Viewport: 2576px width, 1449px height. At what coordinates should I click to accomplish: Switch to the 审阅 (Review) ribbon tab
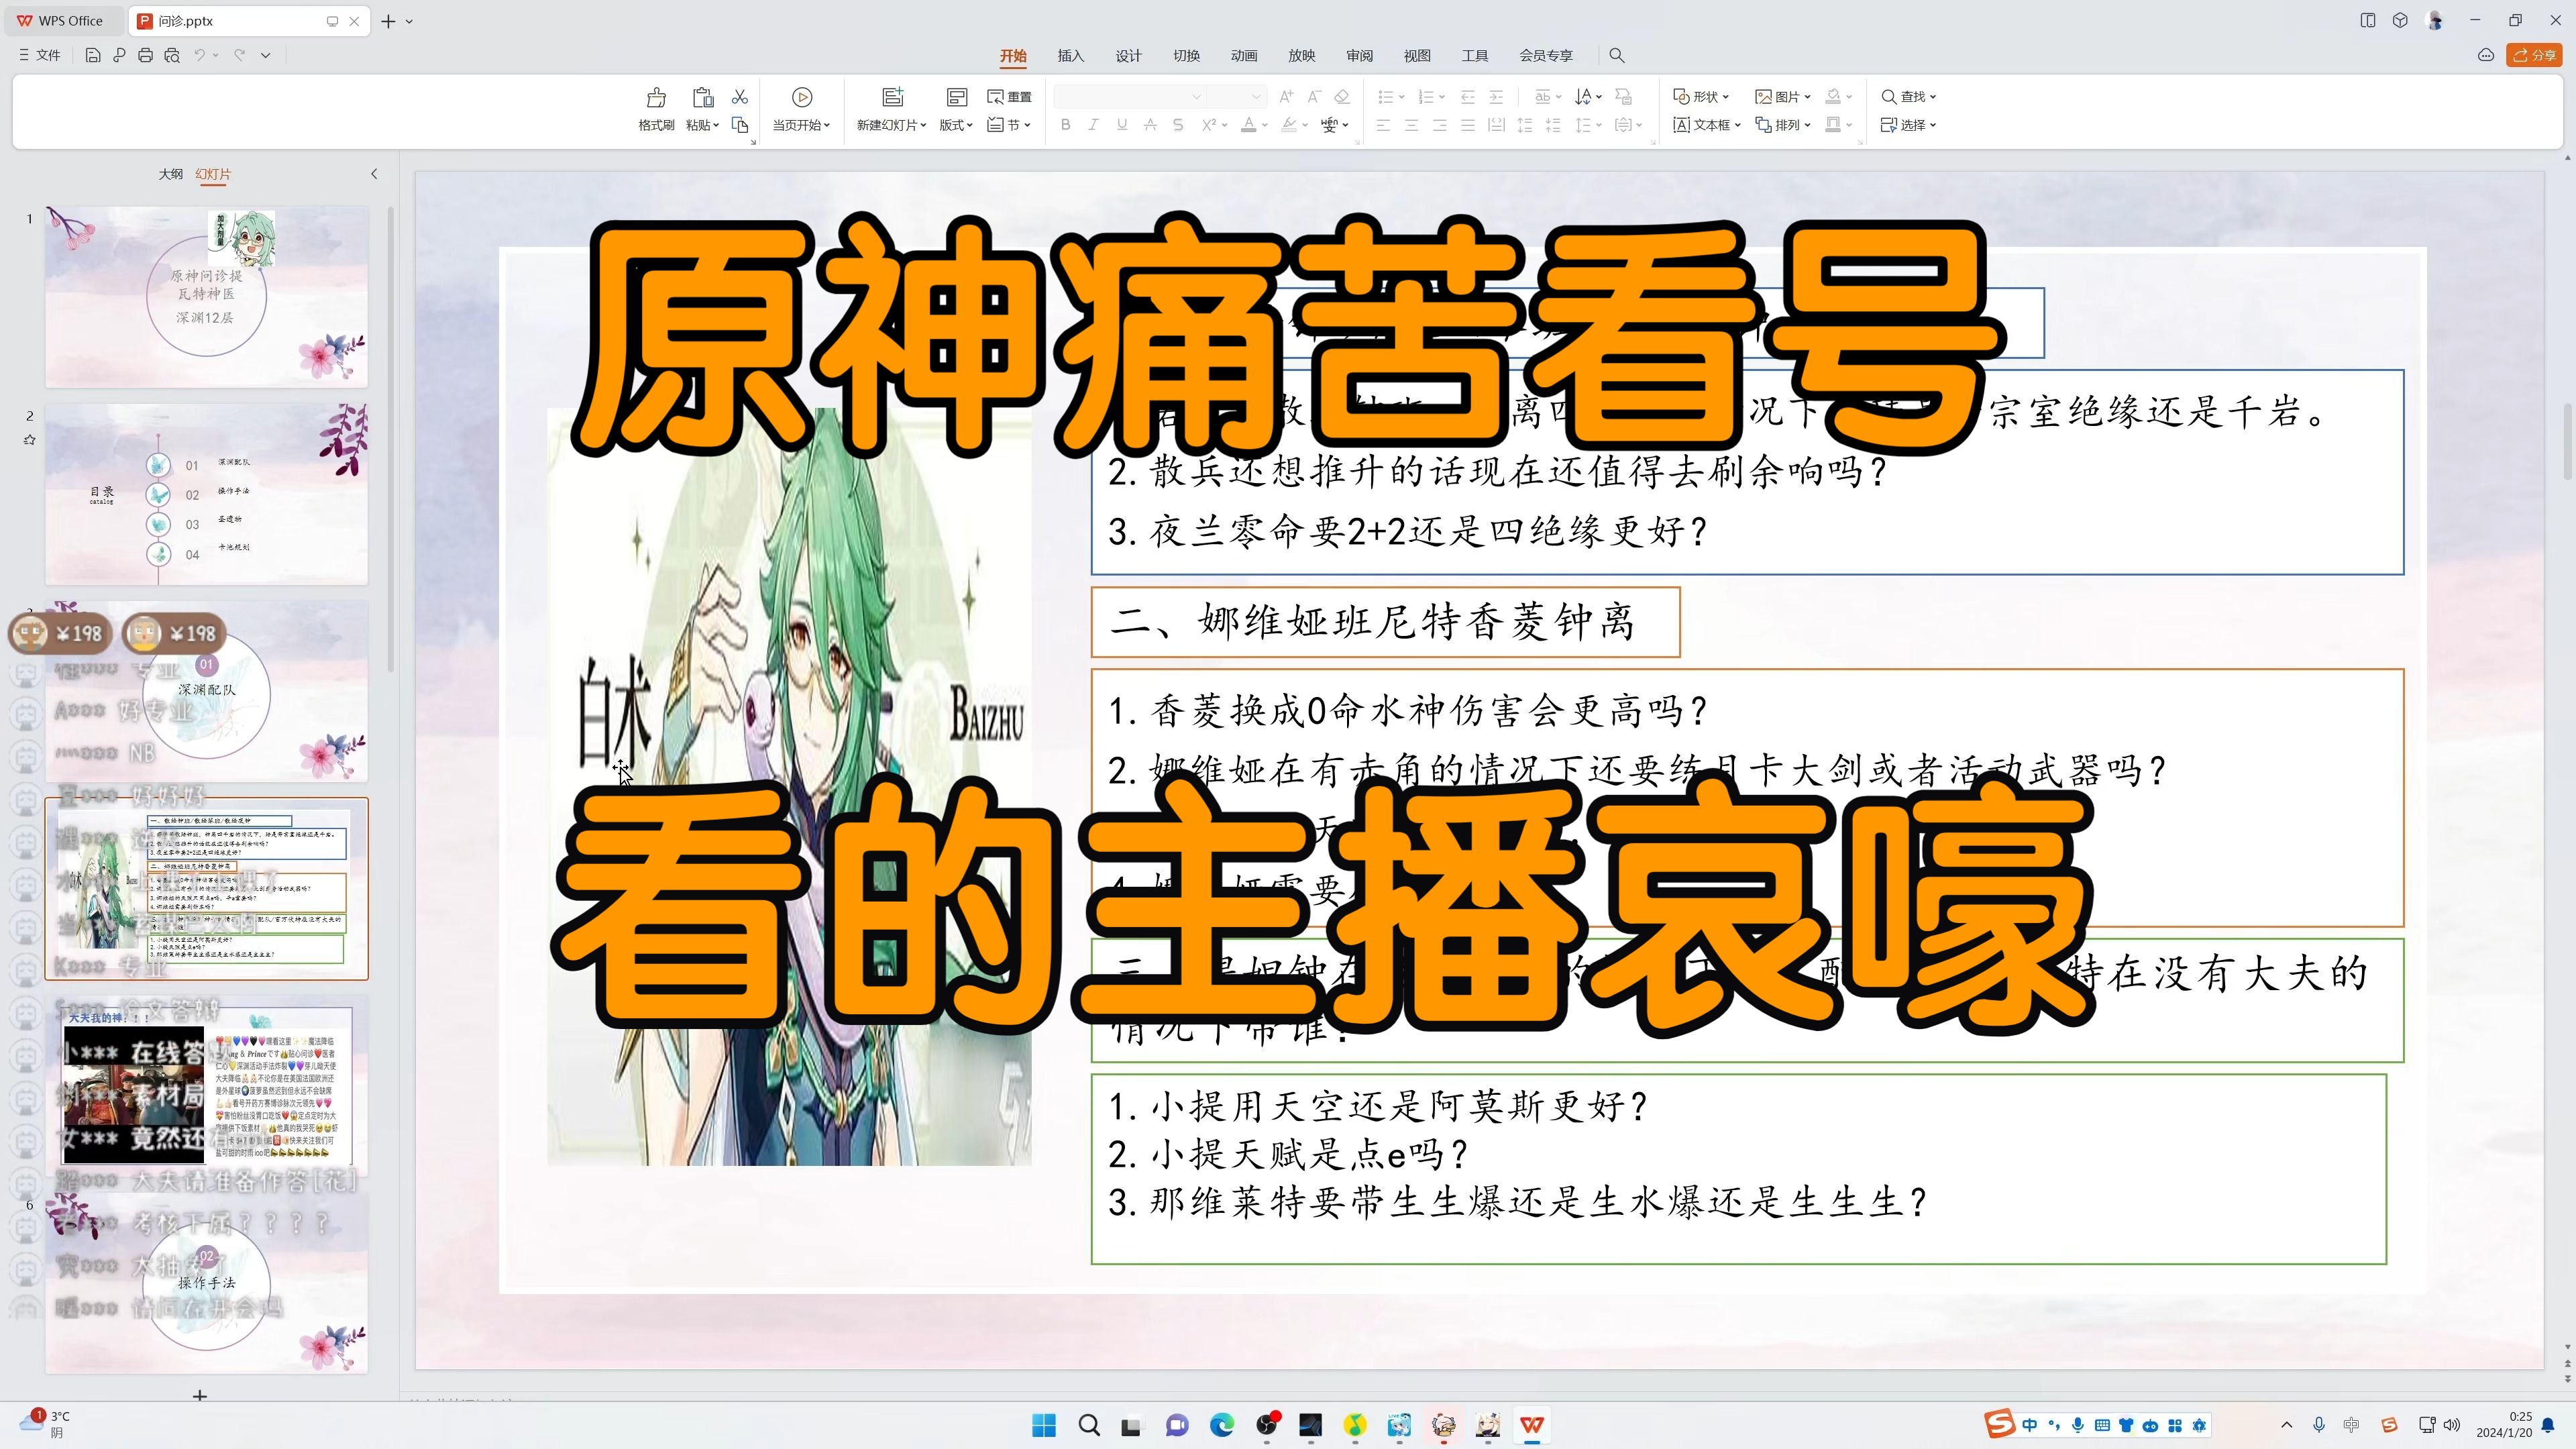tap(1360, 56)
